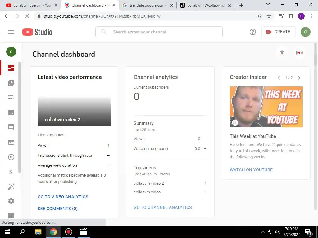The height and width of the screenshot is (238, 318).
Task: Open the account avatar in Studio header
Action: (x=306, y=32)
